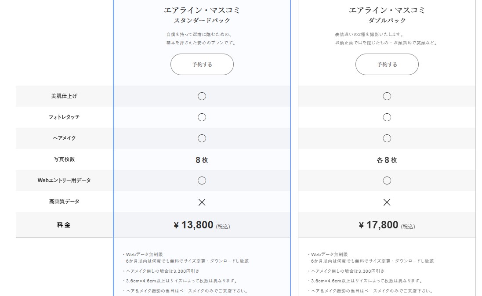This screenshot has height=296, width=482.
Task: Click 予約する button under Standard Pack
Action: 201,64
